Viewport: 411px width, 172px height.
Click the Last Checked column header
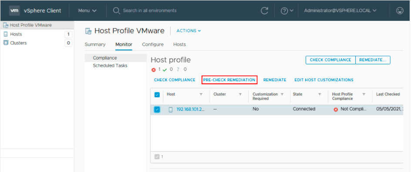(388, 94)
